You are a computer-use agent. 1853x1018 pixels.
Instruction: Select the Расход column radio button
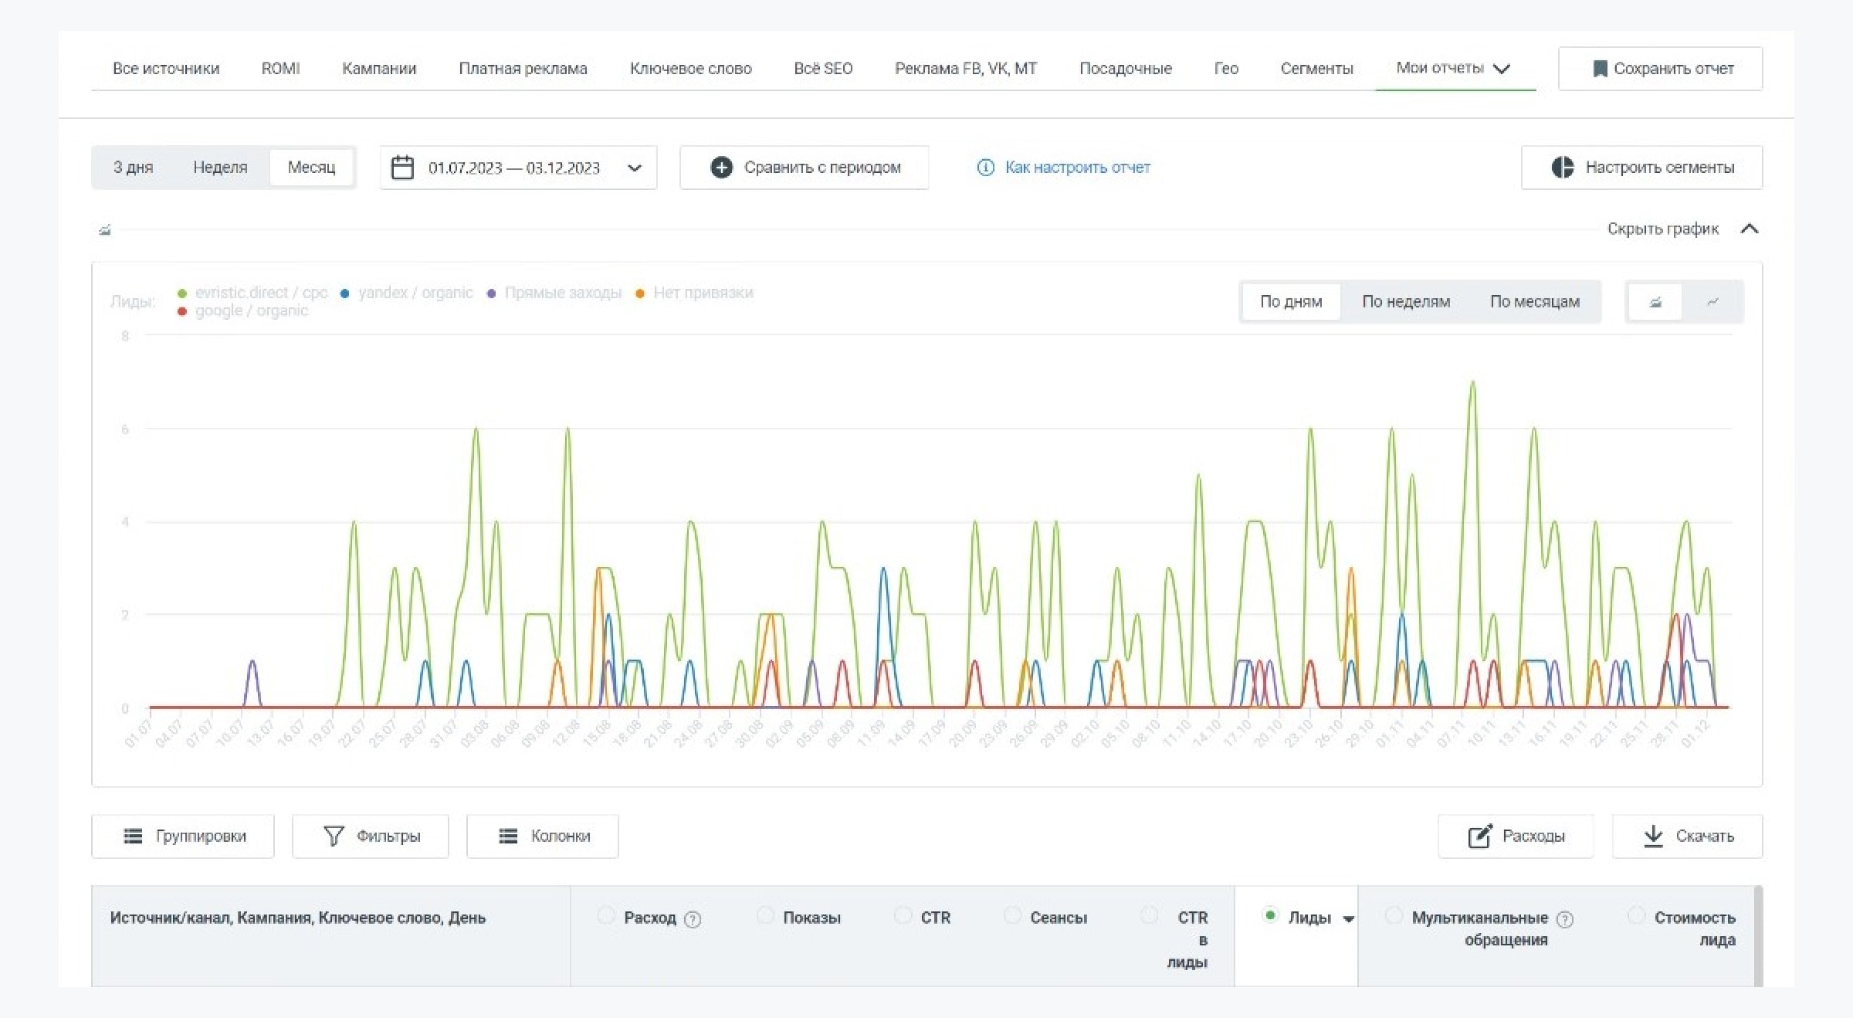tap(606, 915)
